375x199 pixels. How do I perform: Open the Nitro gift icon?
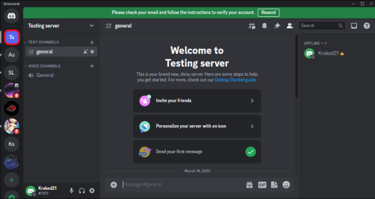249,185
